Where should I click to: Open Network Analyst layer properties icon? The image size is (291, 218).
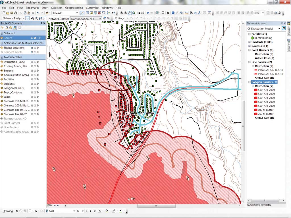point(284,28)
